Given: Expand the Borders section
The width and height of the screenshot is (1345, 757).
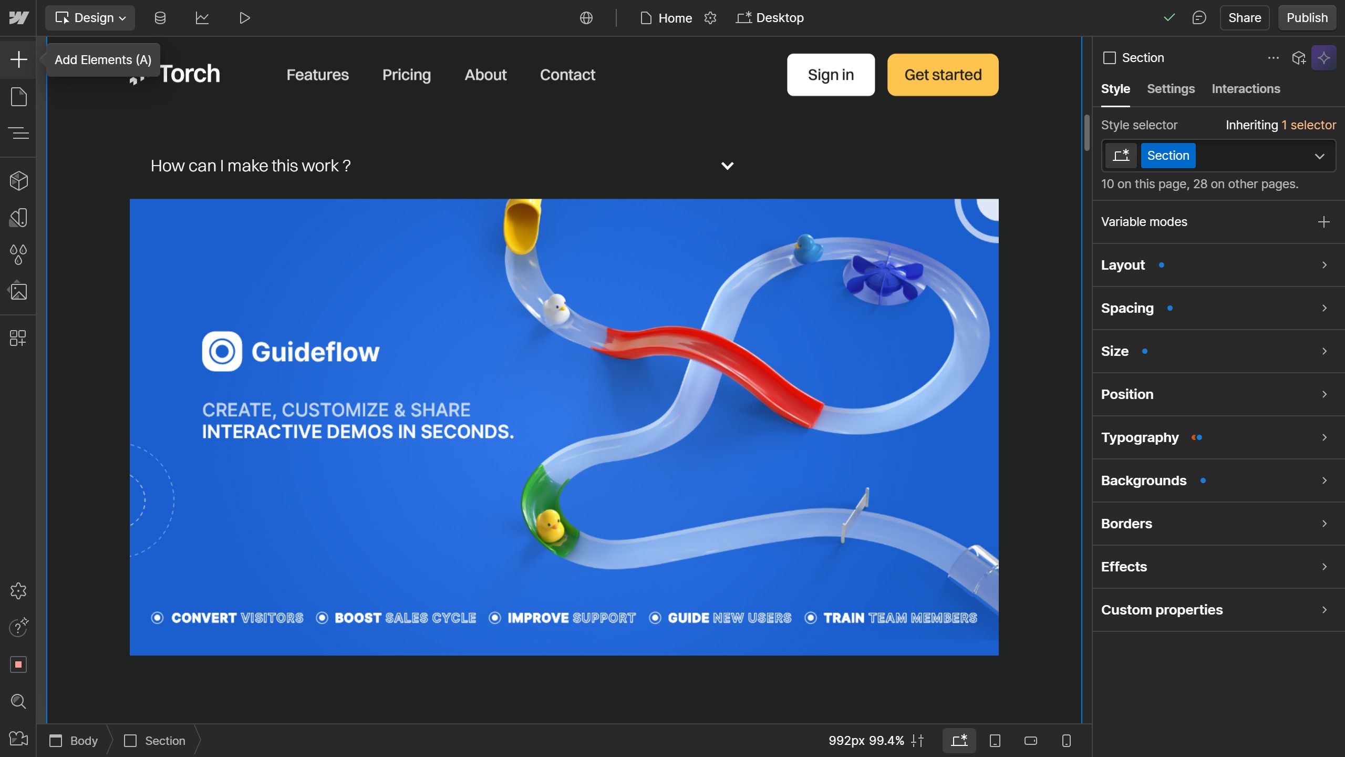Looking at the screenshot, I should 1218,524.
